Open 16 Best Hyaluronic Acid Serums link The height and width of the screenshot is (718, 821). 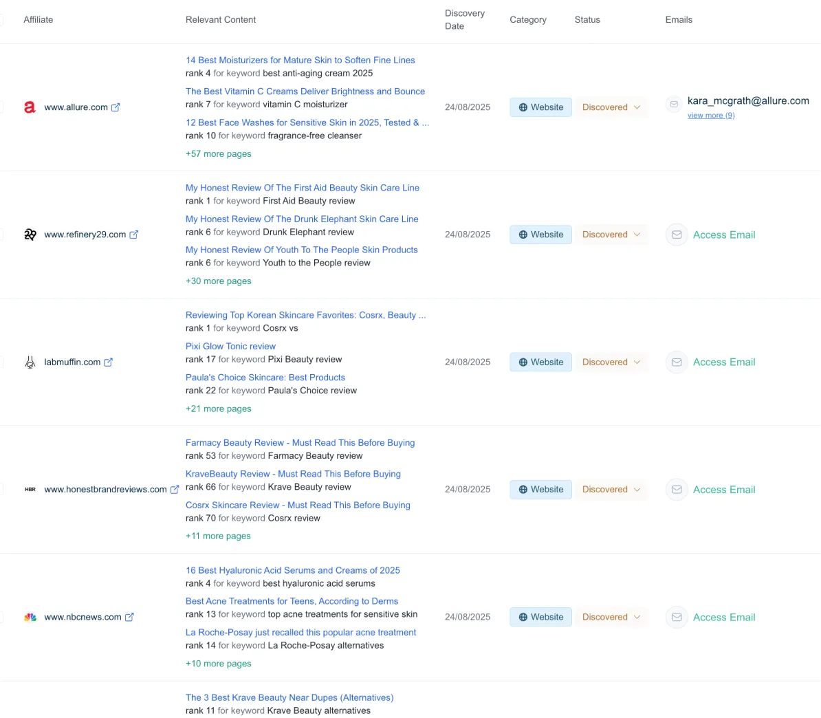coord(293,569)
